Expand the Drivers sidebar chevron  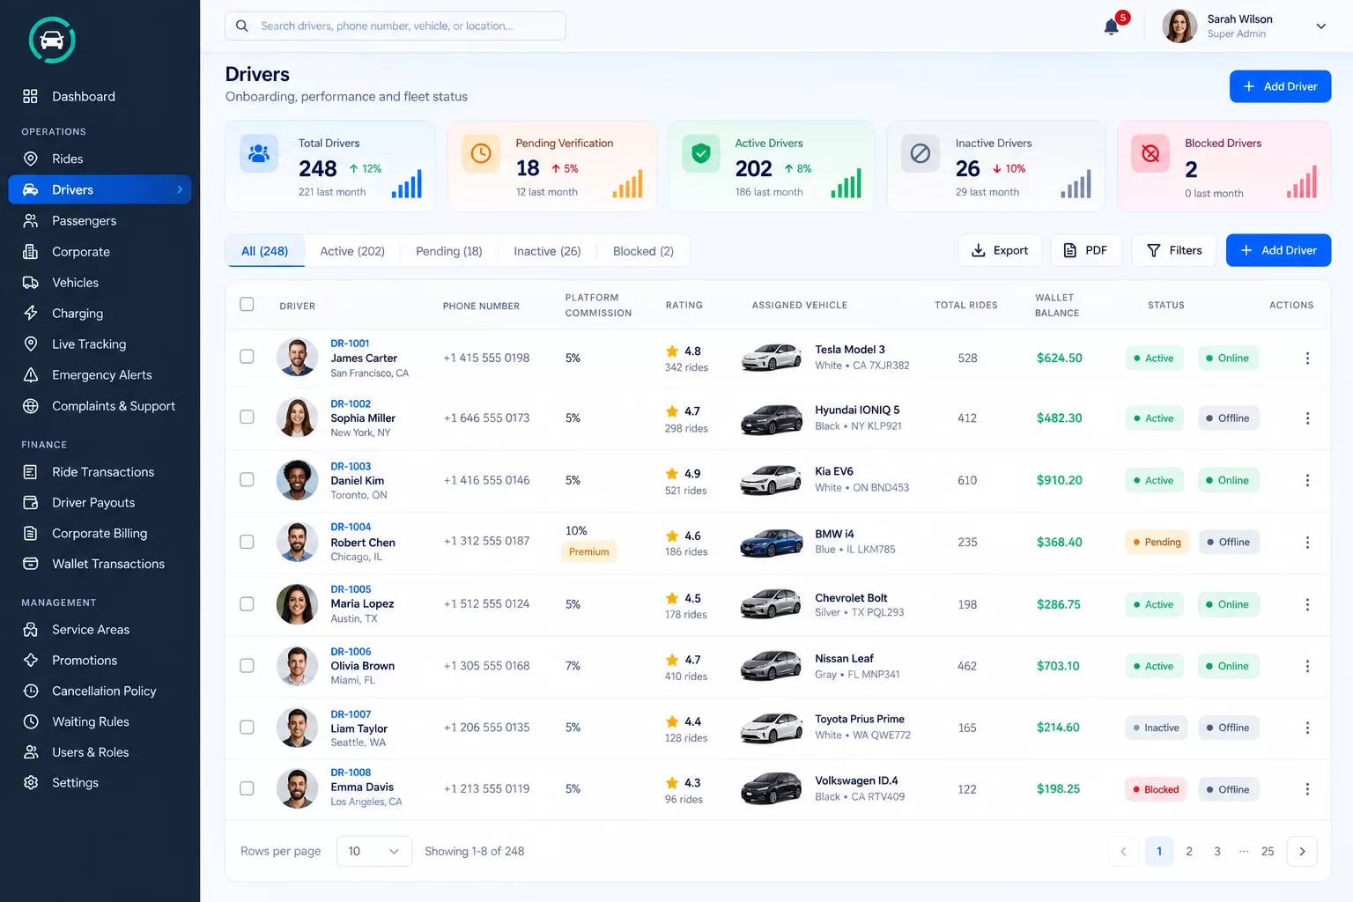(180, 189)
